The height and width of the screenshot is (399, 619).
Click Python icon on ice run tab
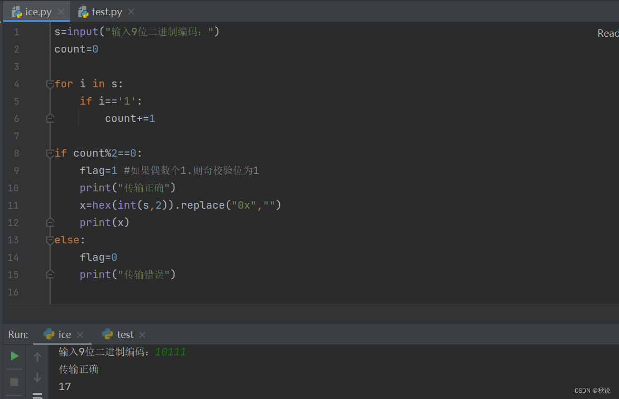point(49,334)
